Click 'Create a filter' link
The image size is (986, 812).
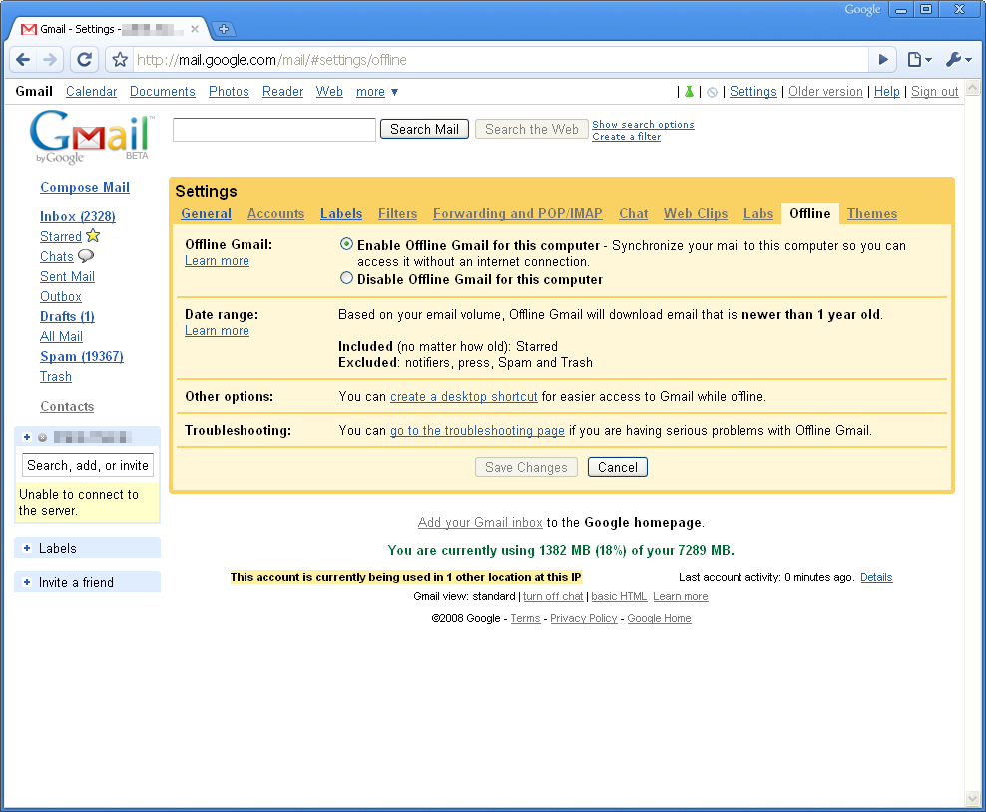(x=627, y=137)
